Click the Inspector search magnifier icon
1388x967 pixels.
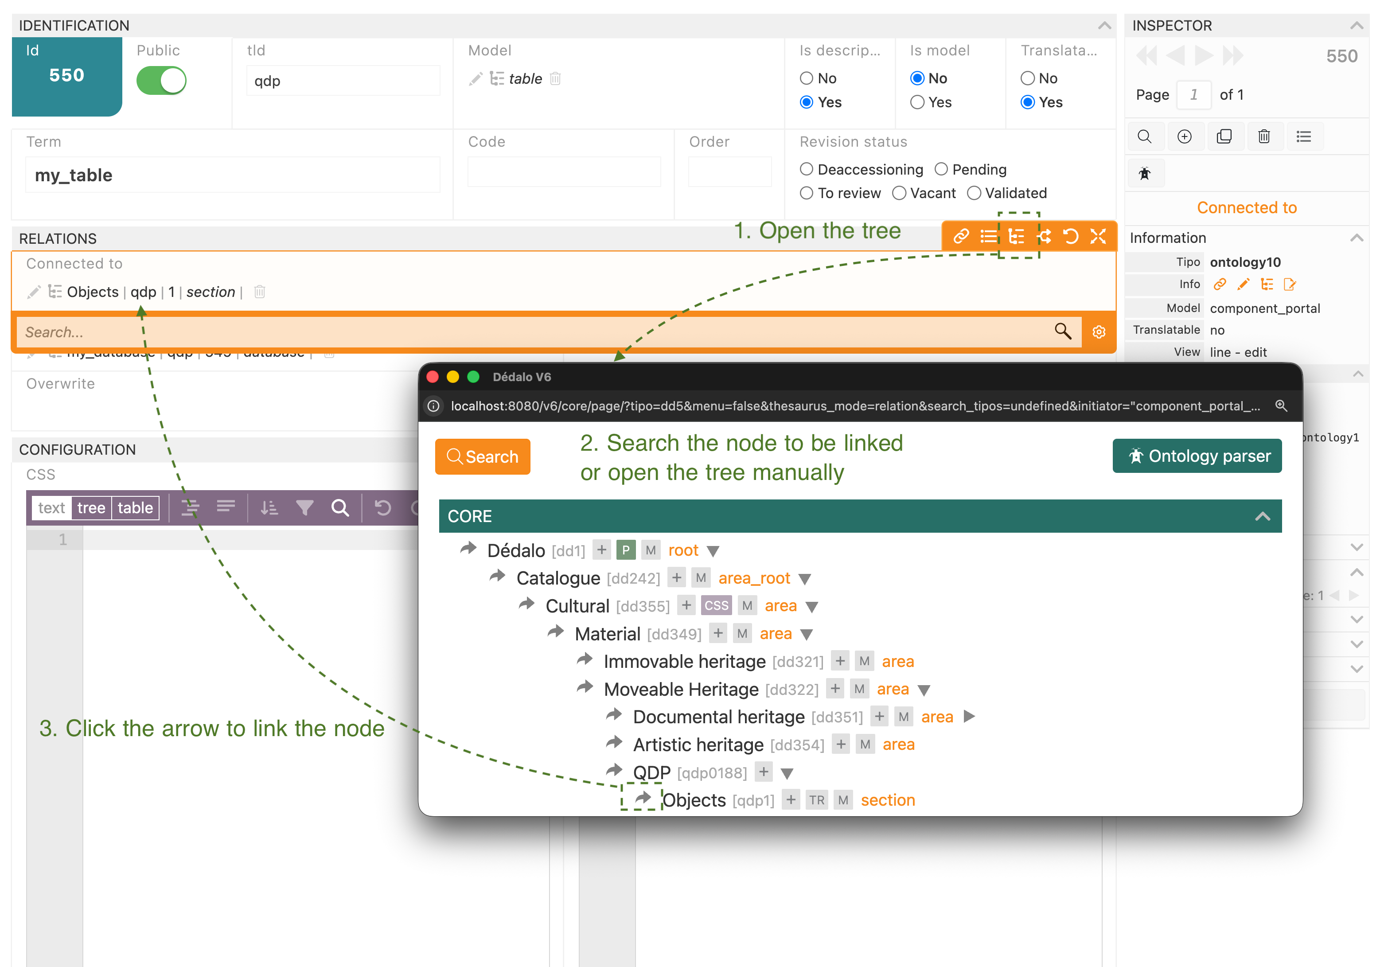1144,136
